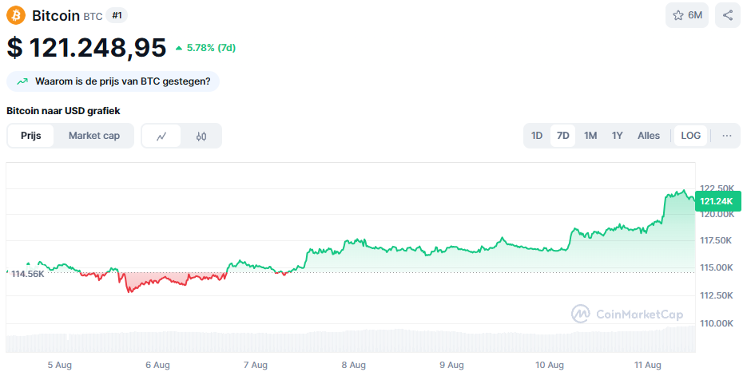
Task: Set chart range to 7D
Action: coord(563,136)
